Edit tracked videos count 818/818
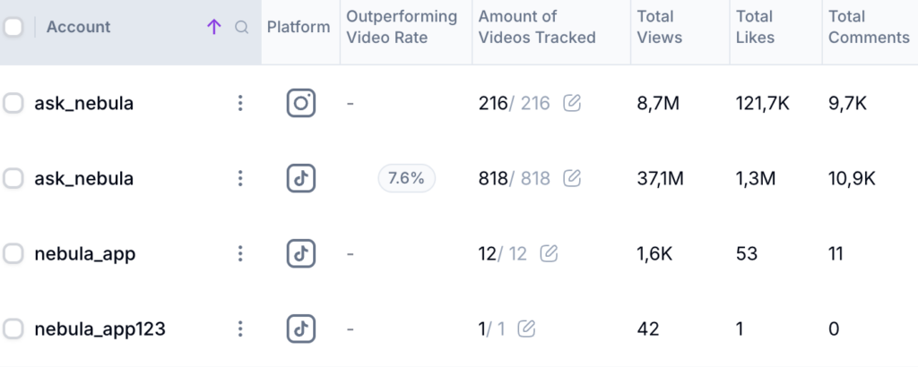Image resolution: width=918 pixels, height=367 pixels. (x=572, y=179)
